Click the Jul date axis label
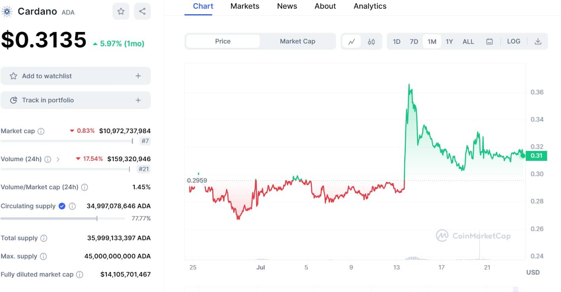The height and width of the screenshot is (292, 561). [x=261, y=268]
